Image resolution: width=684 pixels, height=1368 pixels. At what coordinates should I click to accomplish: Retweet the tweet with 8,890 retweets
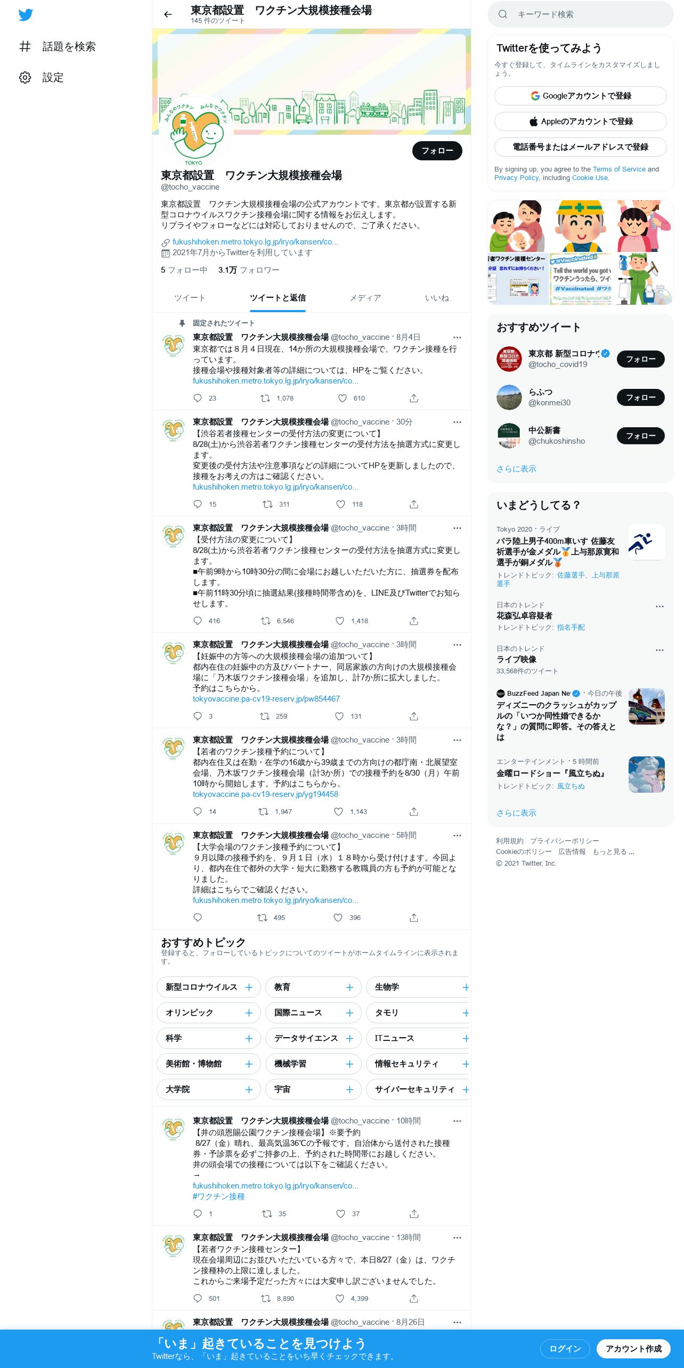[x=265, y=1298]
